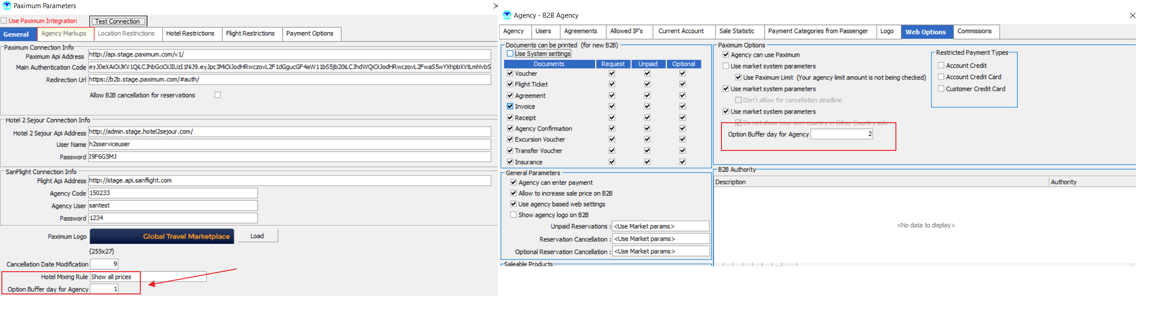Image resolution: width=1171 pixels, height=328 pixels.
Task: Enable Show agency logo on B2B
Action: point(513,215)
